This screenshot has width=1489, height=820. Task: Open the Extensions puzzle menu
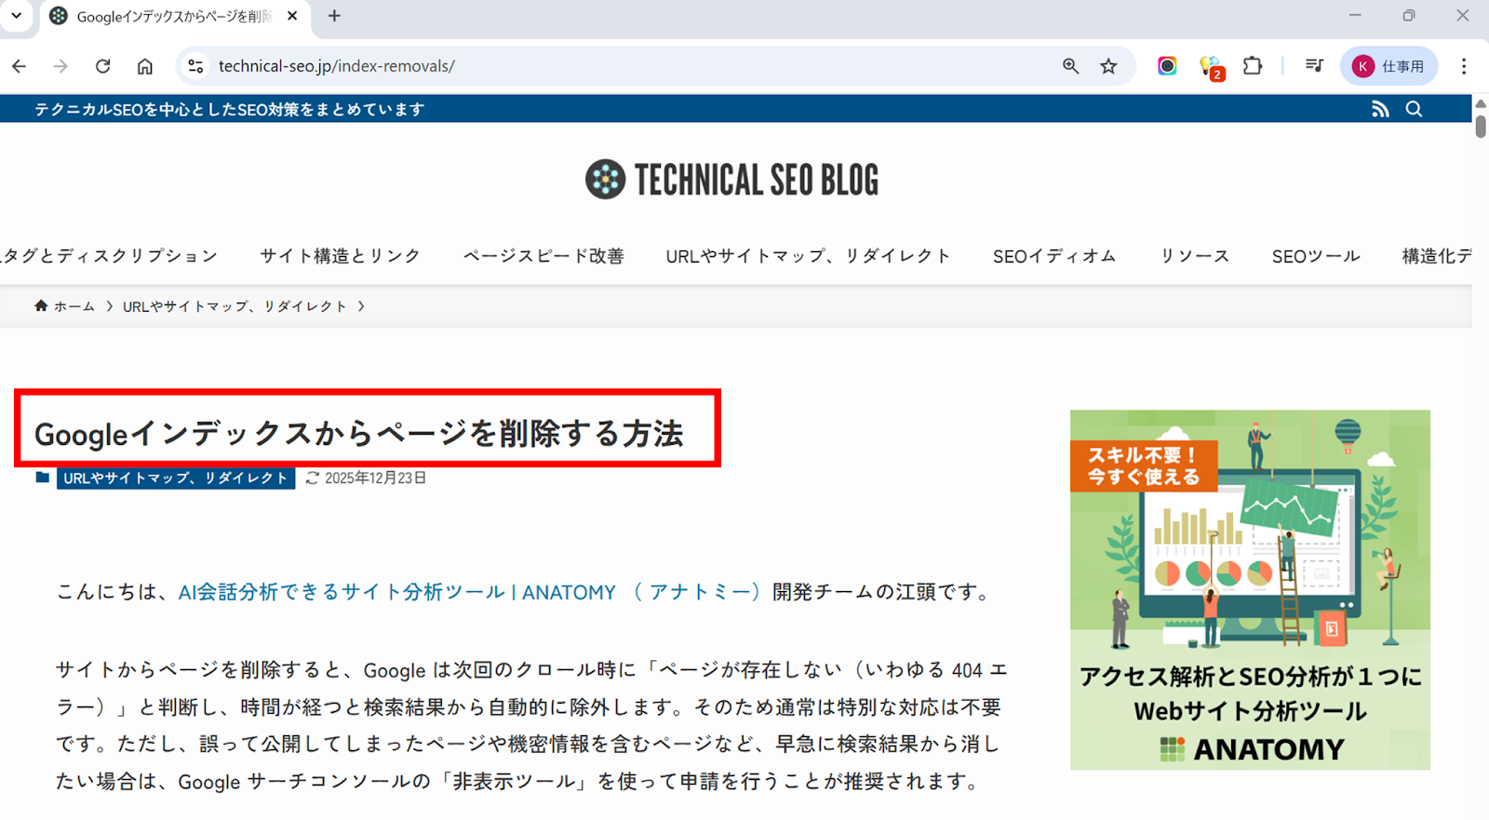coord(1253,66)
